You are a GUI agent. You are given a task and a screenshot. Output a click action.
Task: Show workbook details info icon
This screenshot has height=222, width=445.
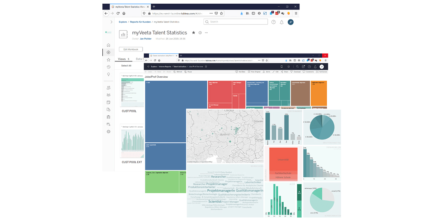click(x=200, y=33)
